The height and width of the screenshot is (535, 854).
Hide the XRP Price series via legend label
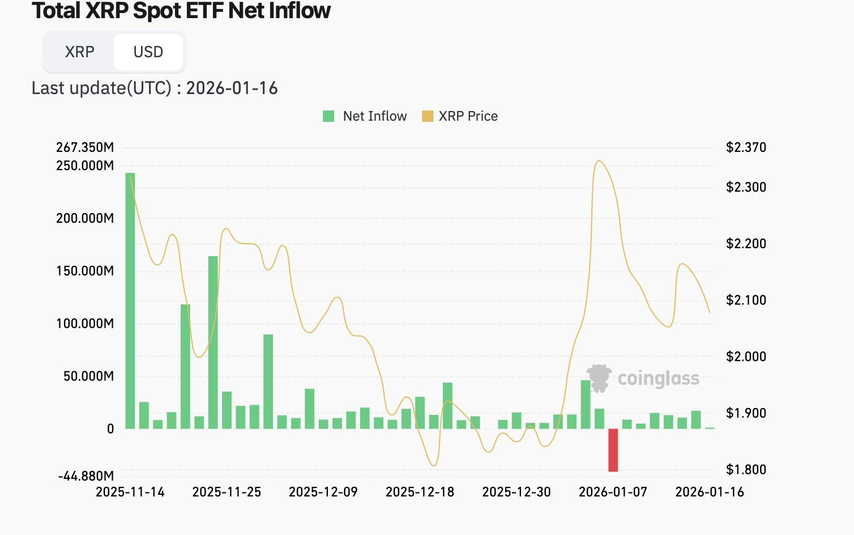tap(468, 116)
